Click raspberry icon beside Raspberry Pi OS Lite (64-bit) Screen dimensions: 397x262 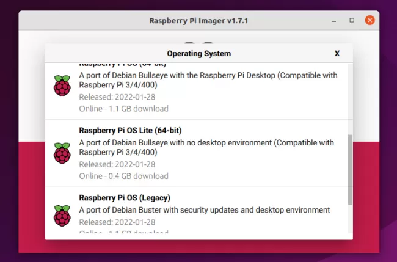(x=62, y=153)
